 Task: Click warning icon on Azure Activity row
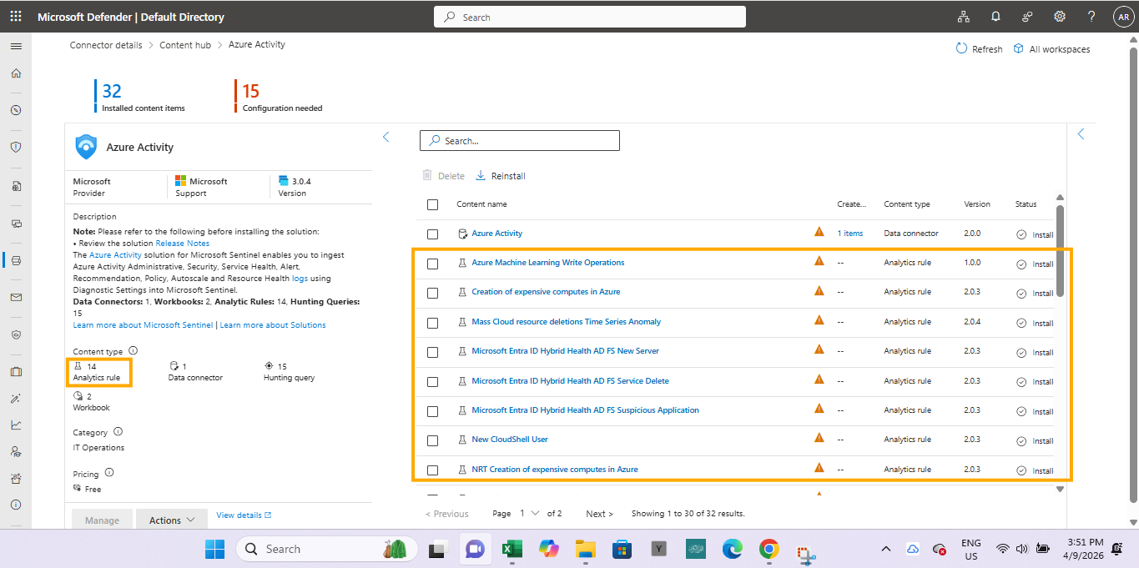819,233
